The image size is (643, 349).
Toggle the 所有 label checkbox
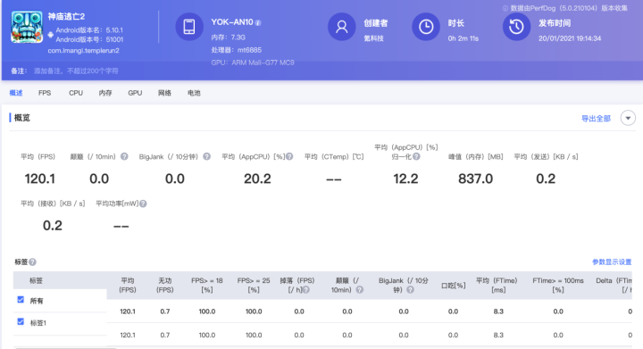point(21,300)
